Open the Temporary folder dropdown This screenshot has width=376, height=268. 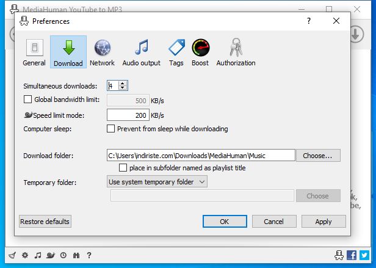pos(157,182)
